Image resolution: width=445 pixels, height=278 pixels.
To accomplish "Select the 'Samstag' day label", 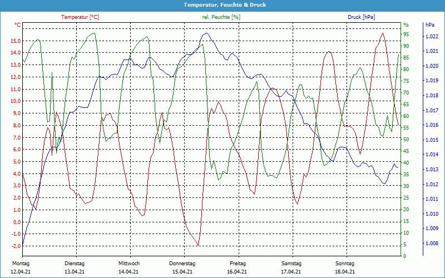I will click(x=291, y=264).
